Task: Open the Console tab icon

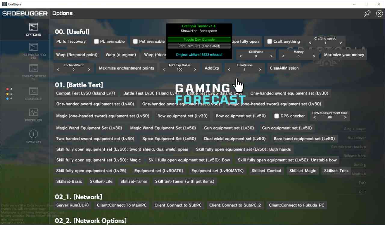Action: [33, 91]
